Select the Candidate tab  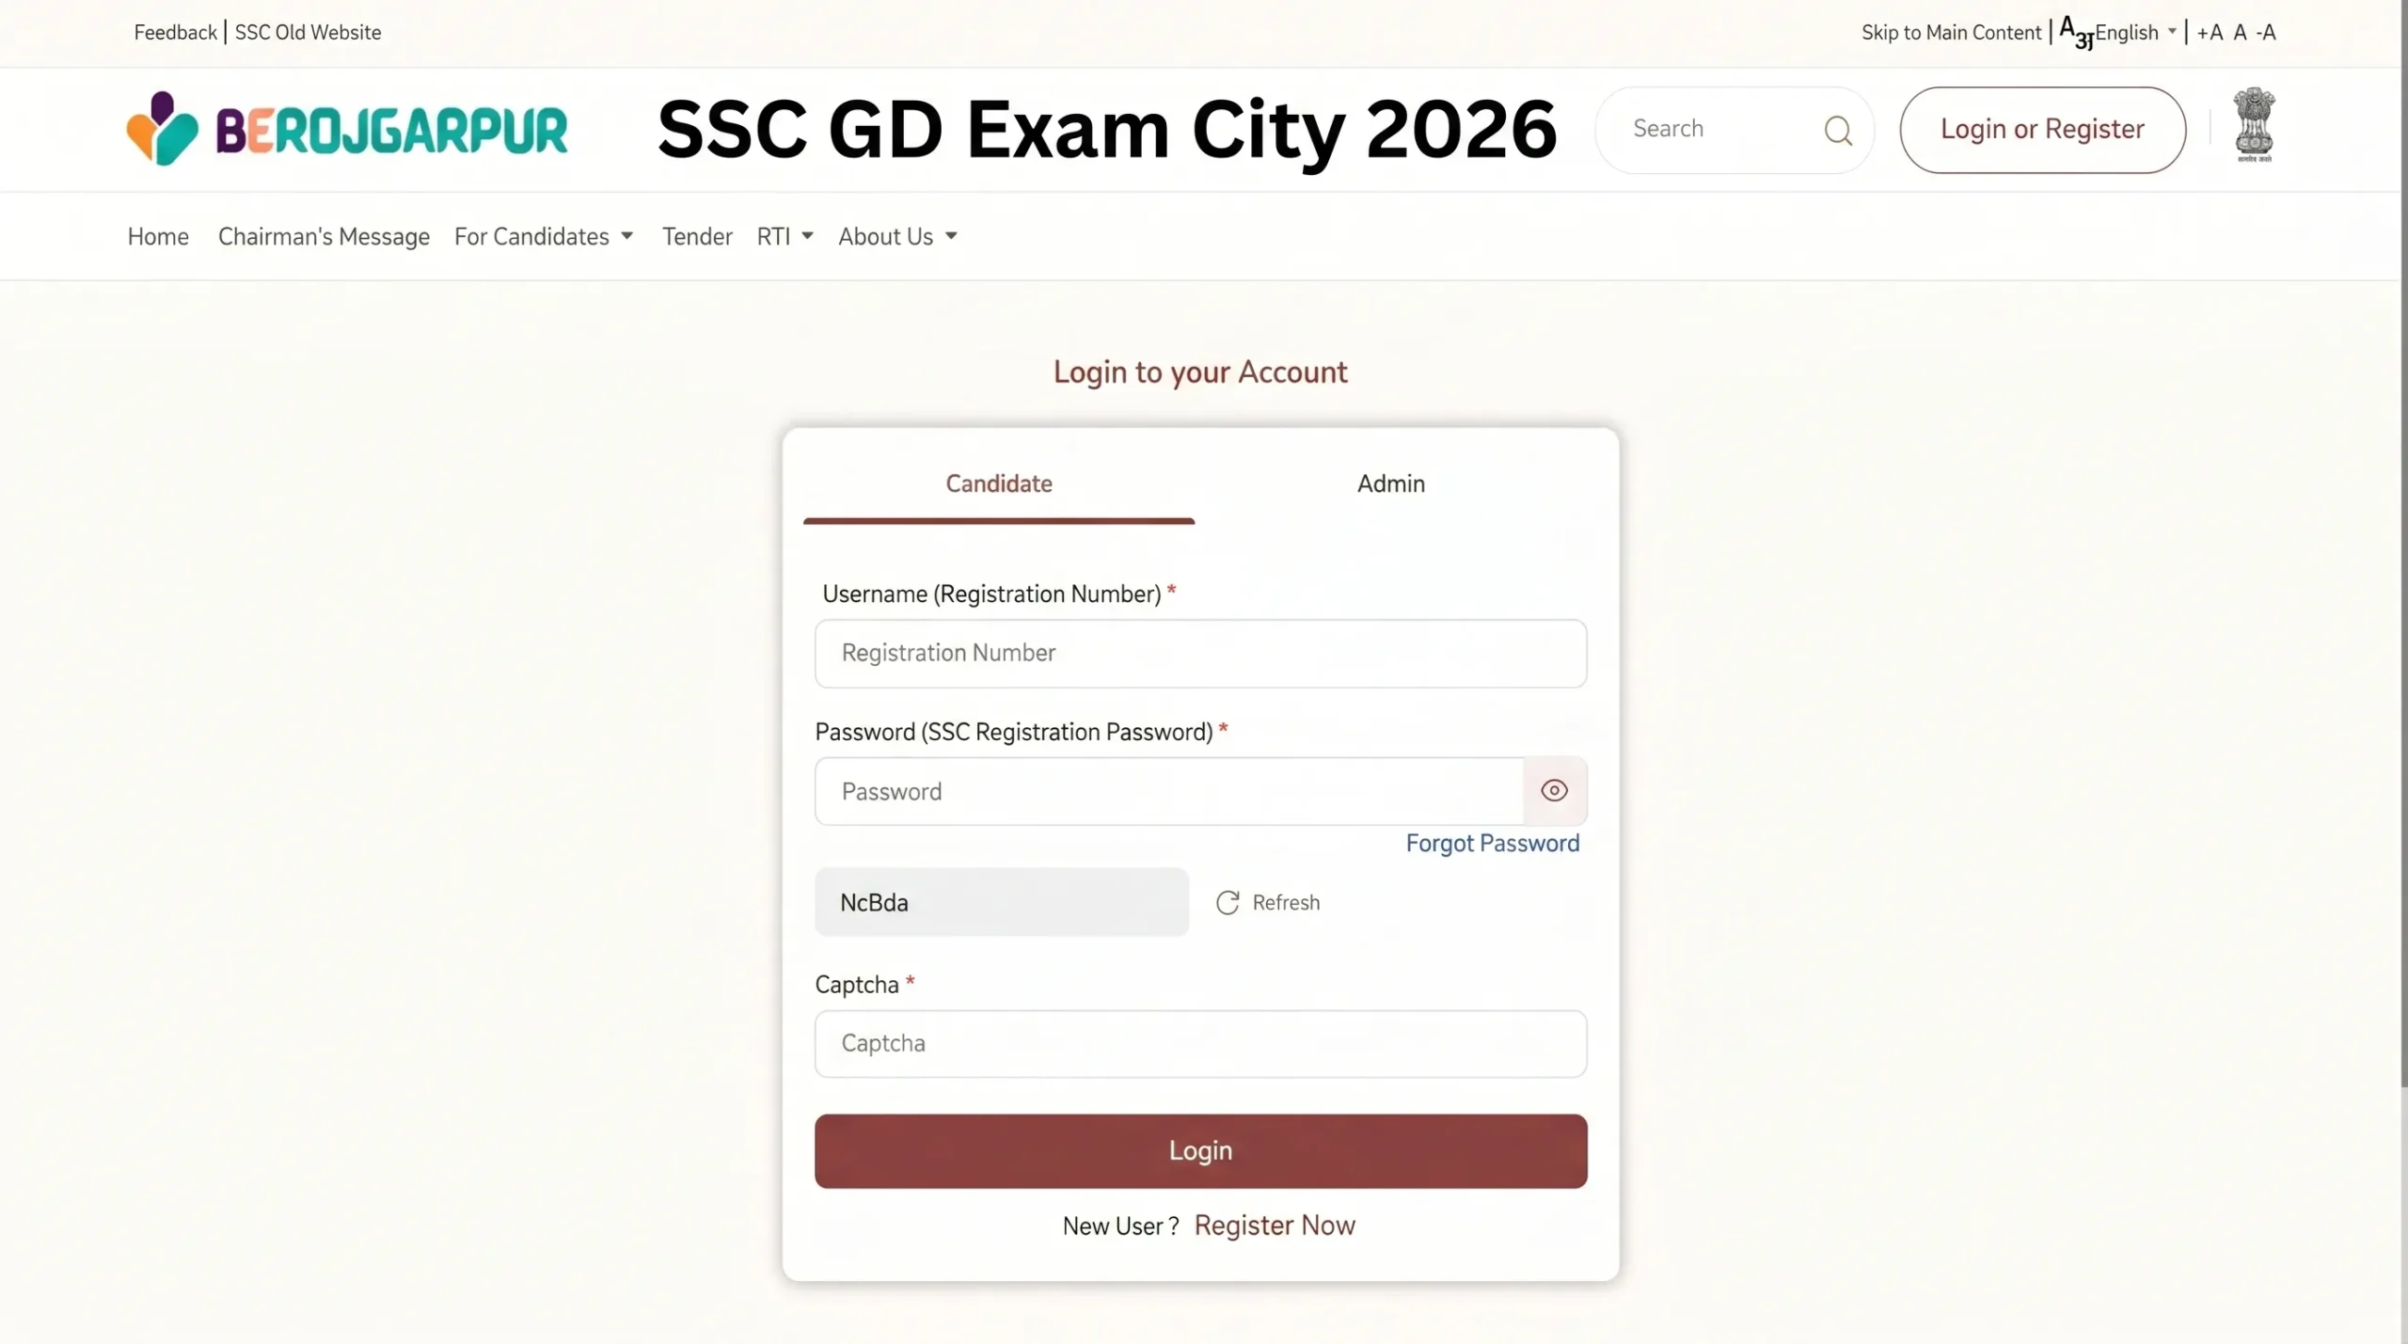tap(999, 483)
